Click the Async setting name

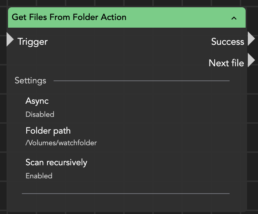coord(37,101)
